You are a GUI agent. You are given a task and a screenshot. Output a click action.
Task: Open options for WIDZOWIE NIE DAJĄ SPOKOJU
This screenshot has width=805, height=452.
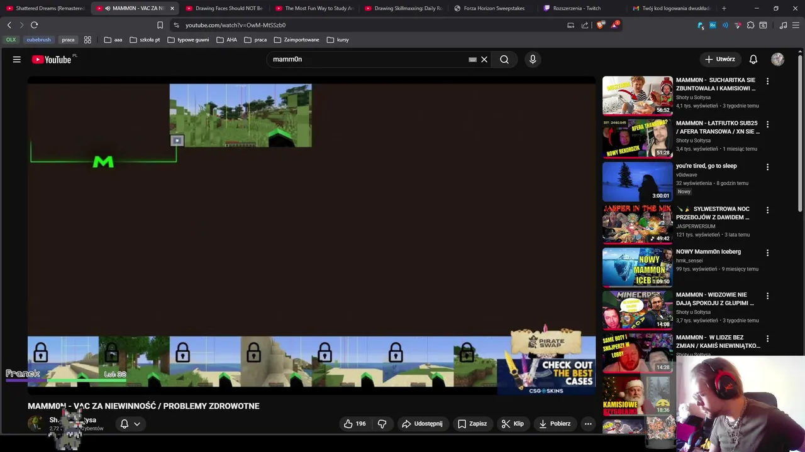(x=767, y=296)
